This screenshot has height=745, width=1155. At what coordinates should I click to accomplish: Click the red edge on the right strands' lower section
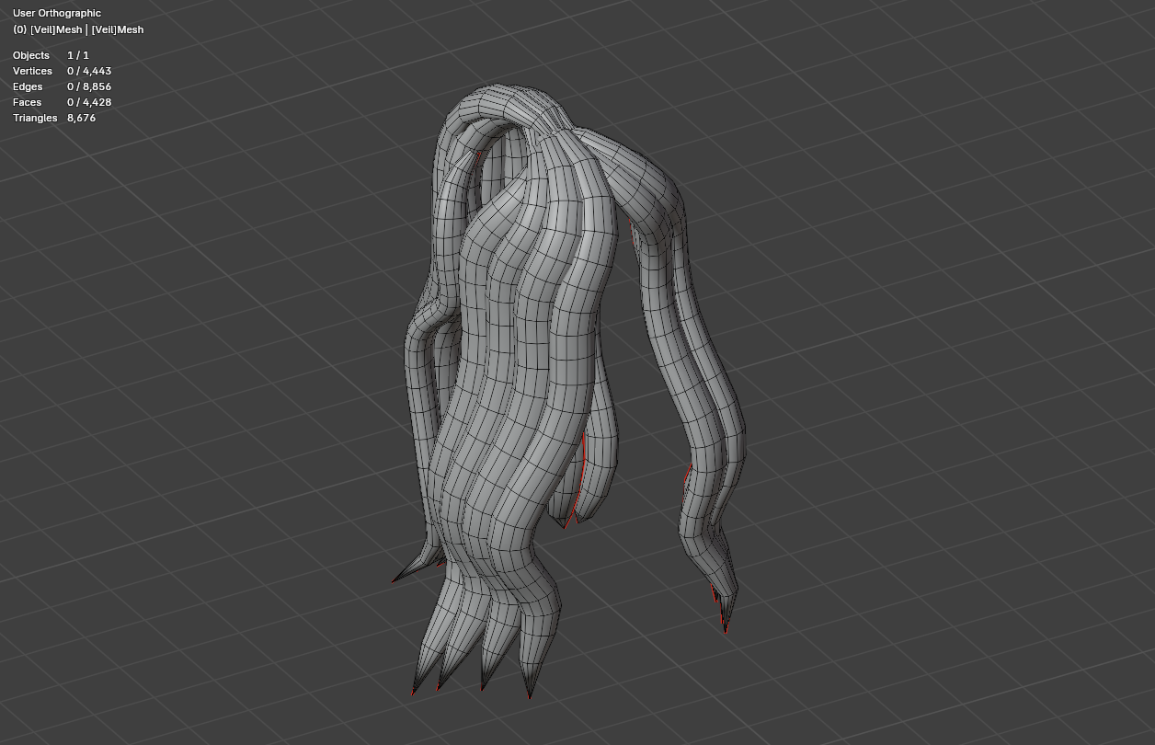coord(687,482)
